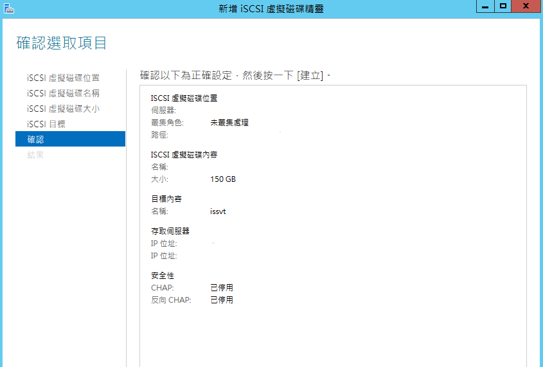Viewport: 543px width, 367px height.
Task: Select the iSCSI 目標 step in the sidebar
Action: click(x=46, y=124)
